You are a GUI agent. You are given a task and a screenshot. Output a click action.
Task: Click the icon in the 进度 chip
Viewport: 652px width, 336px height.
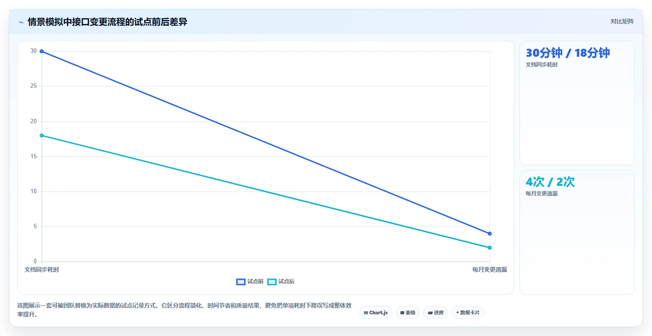(x=430, y=313)
